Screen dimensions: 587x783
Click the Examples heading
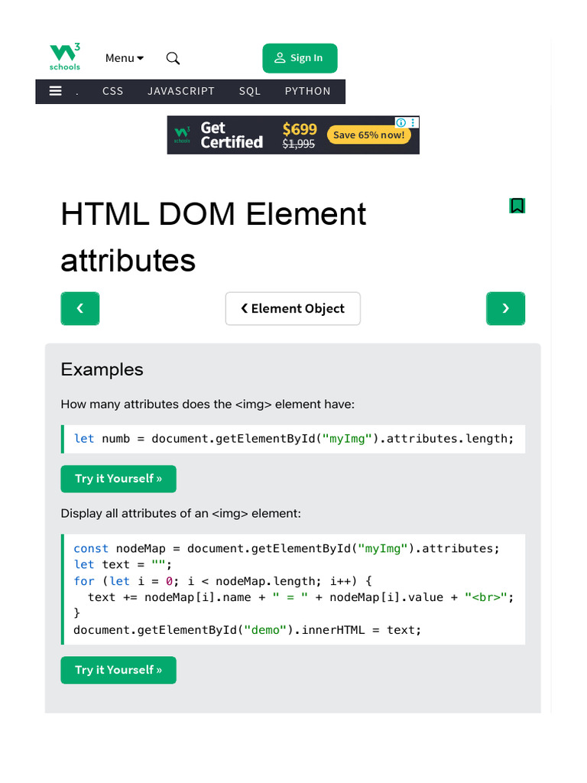click(x=102, y=369)
